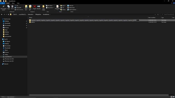Click the title bar New folder quick icon
Image resolution: width=175 pixels, height=98 pixels.
point(6,1)
